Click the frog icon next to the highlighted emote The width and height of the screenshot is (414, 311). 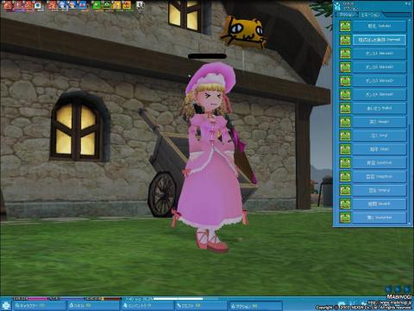345,40
